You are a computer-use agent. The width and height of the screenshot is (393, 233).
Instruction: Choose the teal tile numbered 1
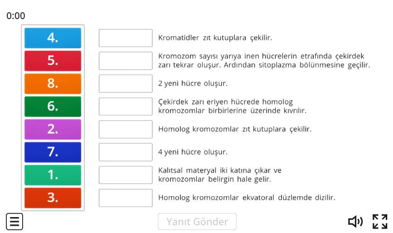click(x=53, y=175)
